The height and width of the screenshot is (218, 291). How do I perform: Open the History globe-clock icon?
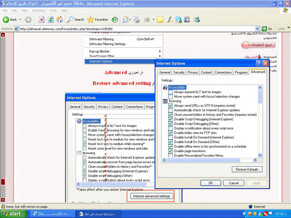click(x=115, y=19)
